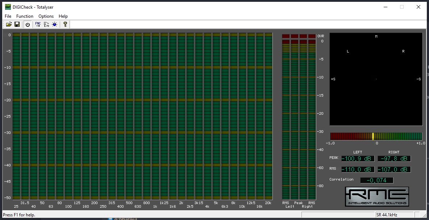Maximize the DIGICheck window
The width and height of the screenshot is (429, 220).
(402, 7)
